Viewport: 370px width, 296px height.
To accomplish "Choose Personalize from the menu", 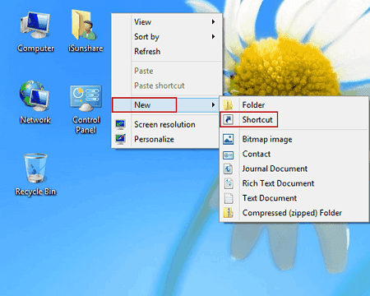I will (166, 139).
